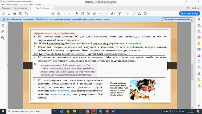
Task: Open the sign document tool
Action: coord(140,13)
